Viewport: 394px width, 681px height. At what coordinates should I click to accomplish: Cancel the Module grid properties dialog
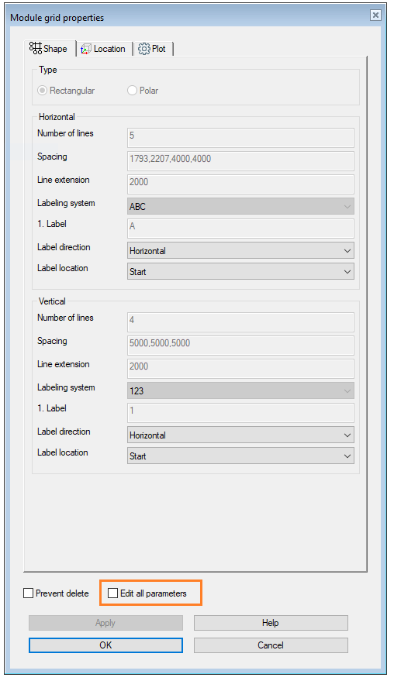(x=271, y=645)
